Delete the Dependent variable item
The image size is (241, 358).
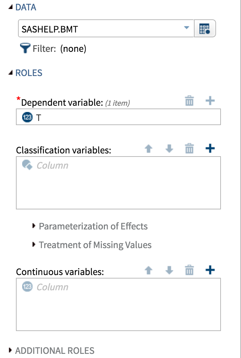click(x=189, y=101)
